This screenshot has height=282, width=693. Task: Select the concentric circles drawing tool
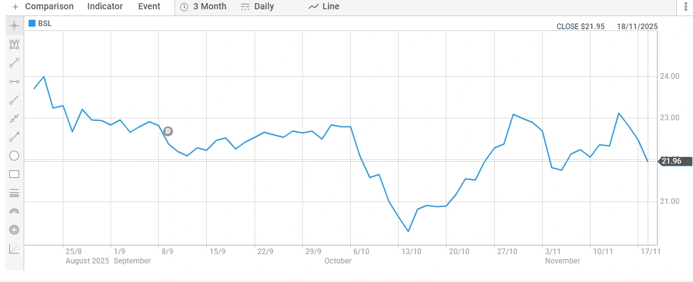[x=14, y=230]
